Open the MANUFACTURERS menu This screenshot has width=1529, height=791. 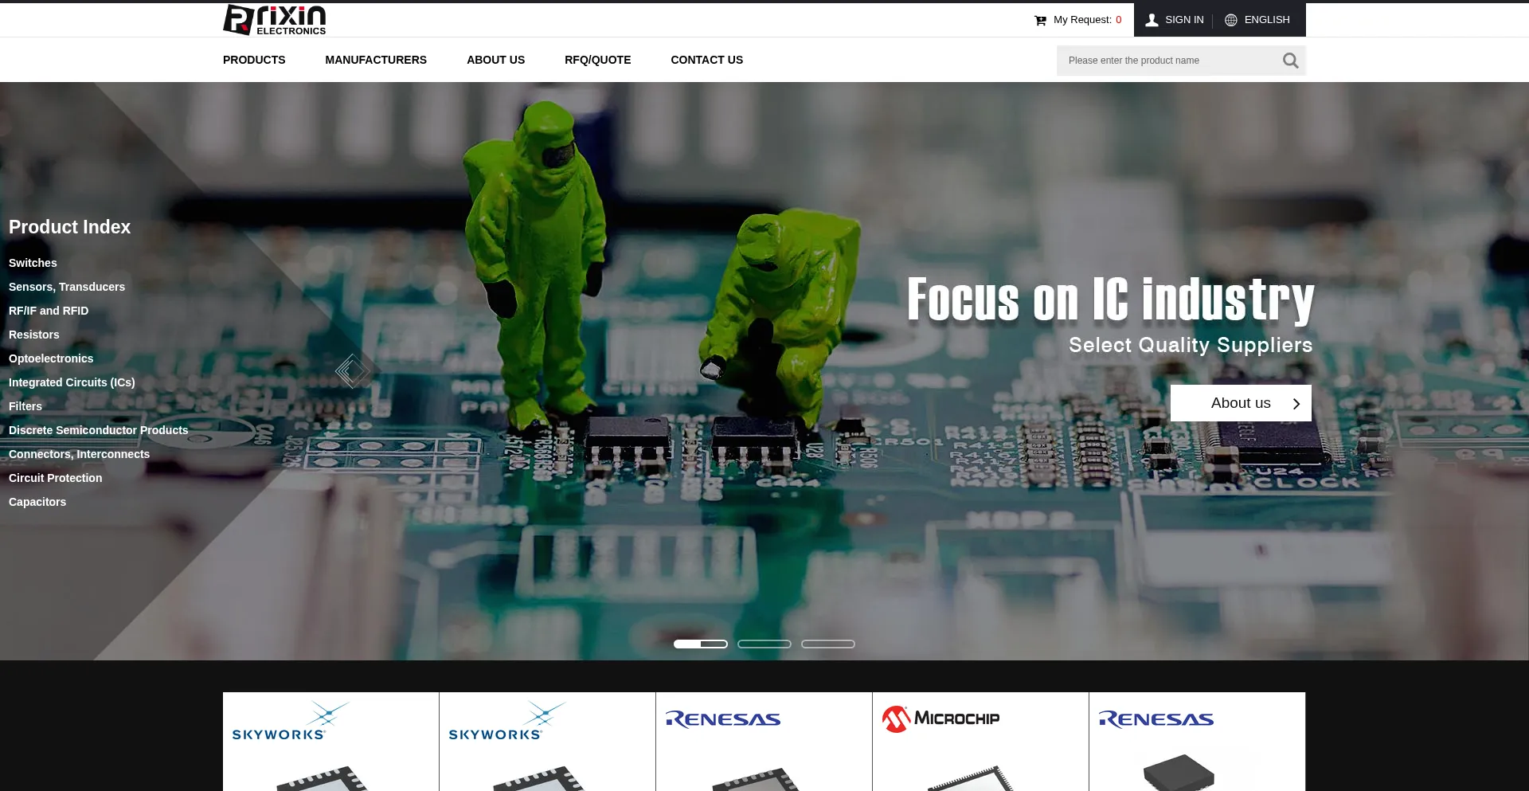pos(376,60)
